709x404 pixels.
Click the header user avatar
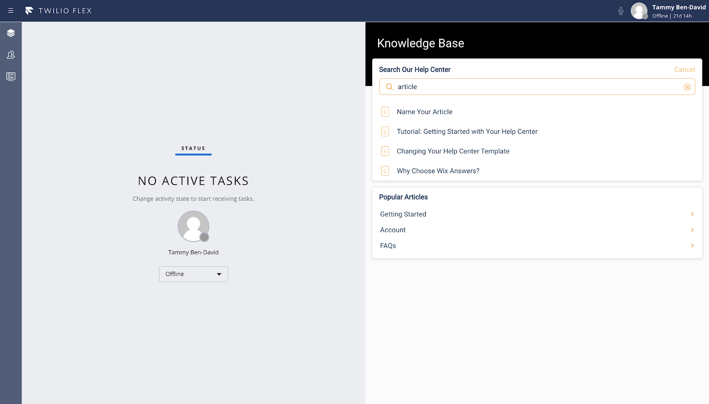tap(639, 11)
